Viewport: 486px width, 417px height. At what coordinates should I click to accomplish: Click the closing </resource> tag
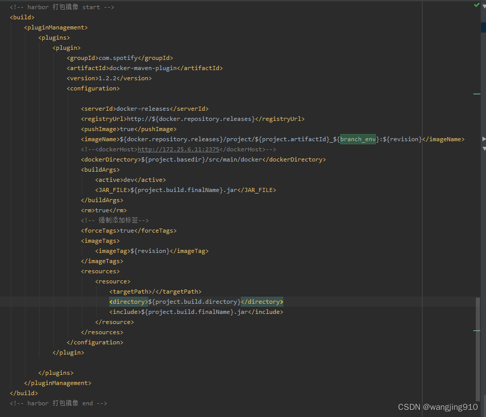point(114,322)
